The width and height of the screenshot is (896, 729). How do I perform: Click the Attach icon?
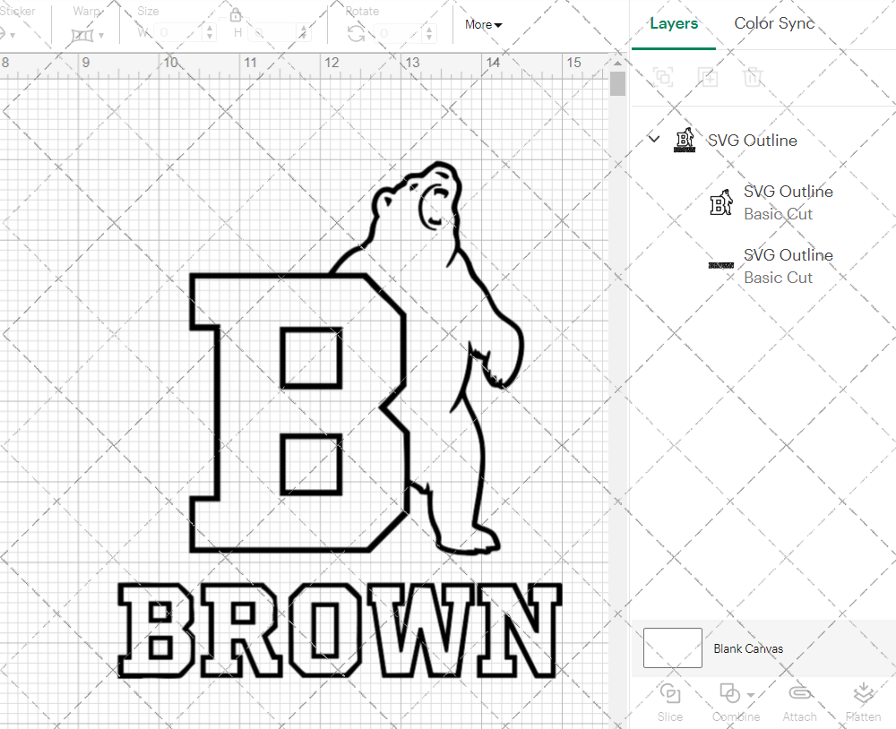800,701
